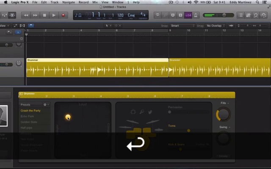Open the media Browsers button
Viewport: 271px width, 169px height.
(x=263, y=15)
